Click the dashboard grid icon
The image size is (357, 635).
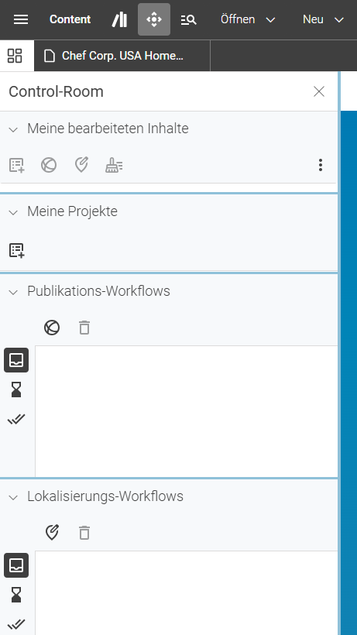point(15,56)
